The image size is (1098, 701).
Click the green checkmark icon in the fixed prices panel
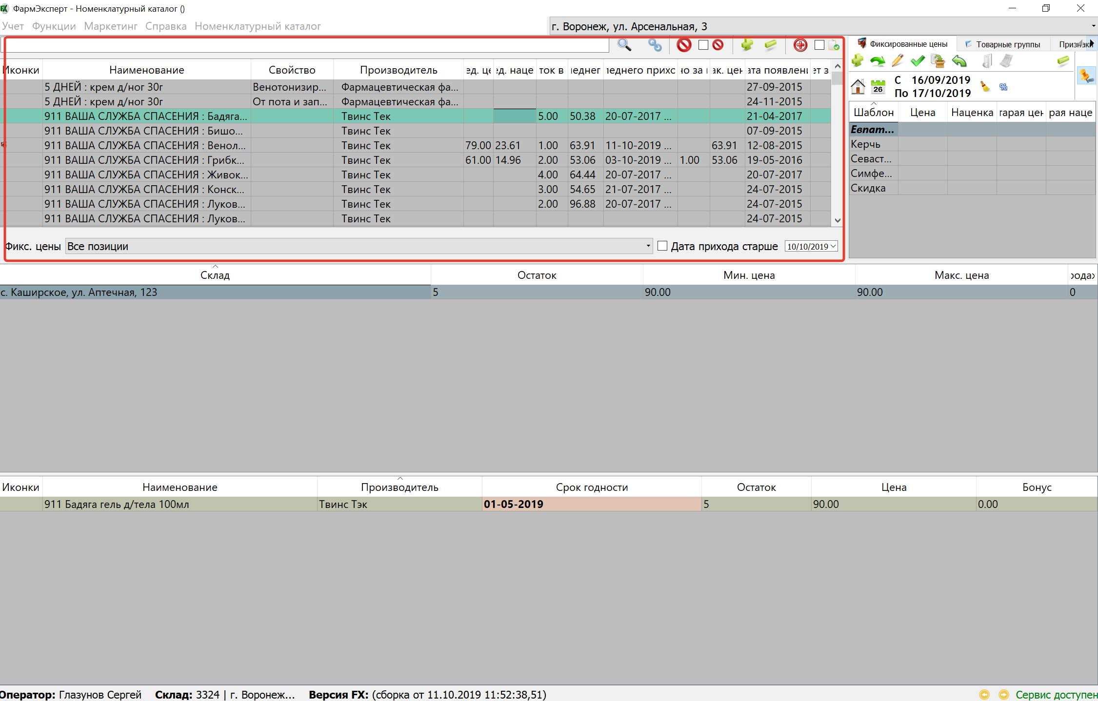click(918, 61)
